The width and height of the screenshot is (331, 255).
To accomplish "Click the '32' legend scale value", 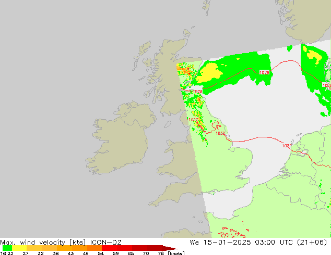I will tap(41, 253).
